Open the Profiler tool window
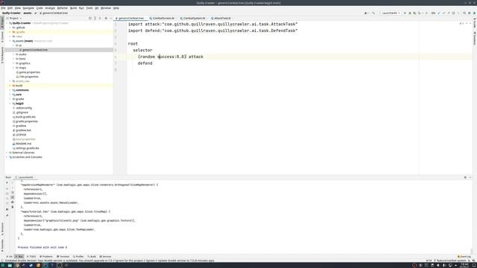The width and height of the screenshot is (477, 268). (x=78, y=257)
